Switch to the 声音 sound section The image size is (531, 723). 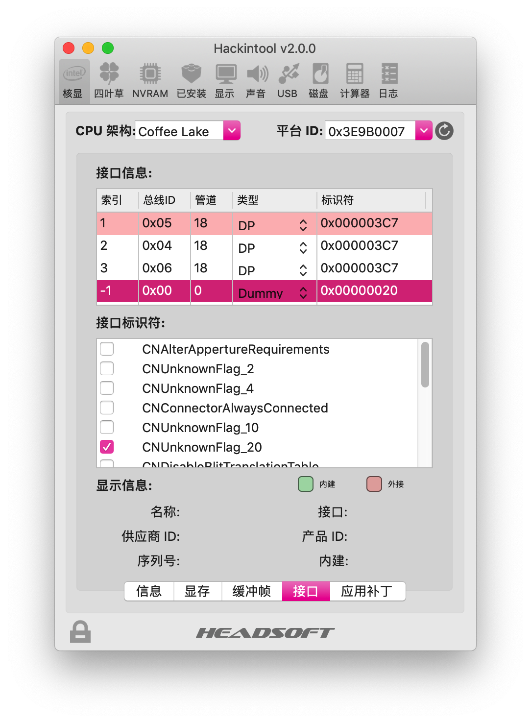tap(256, 81)
